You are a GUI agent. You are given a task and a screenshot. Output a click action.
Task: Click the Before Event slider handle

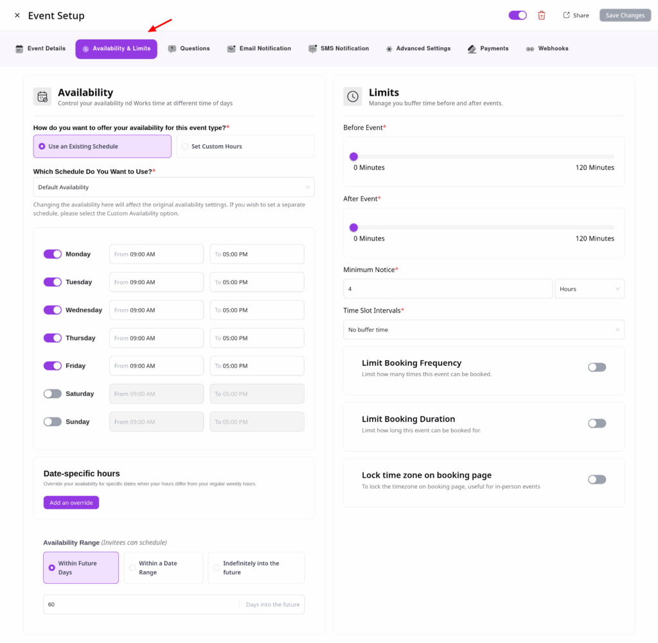click(x=353, y=156)
